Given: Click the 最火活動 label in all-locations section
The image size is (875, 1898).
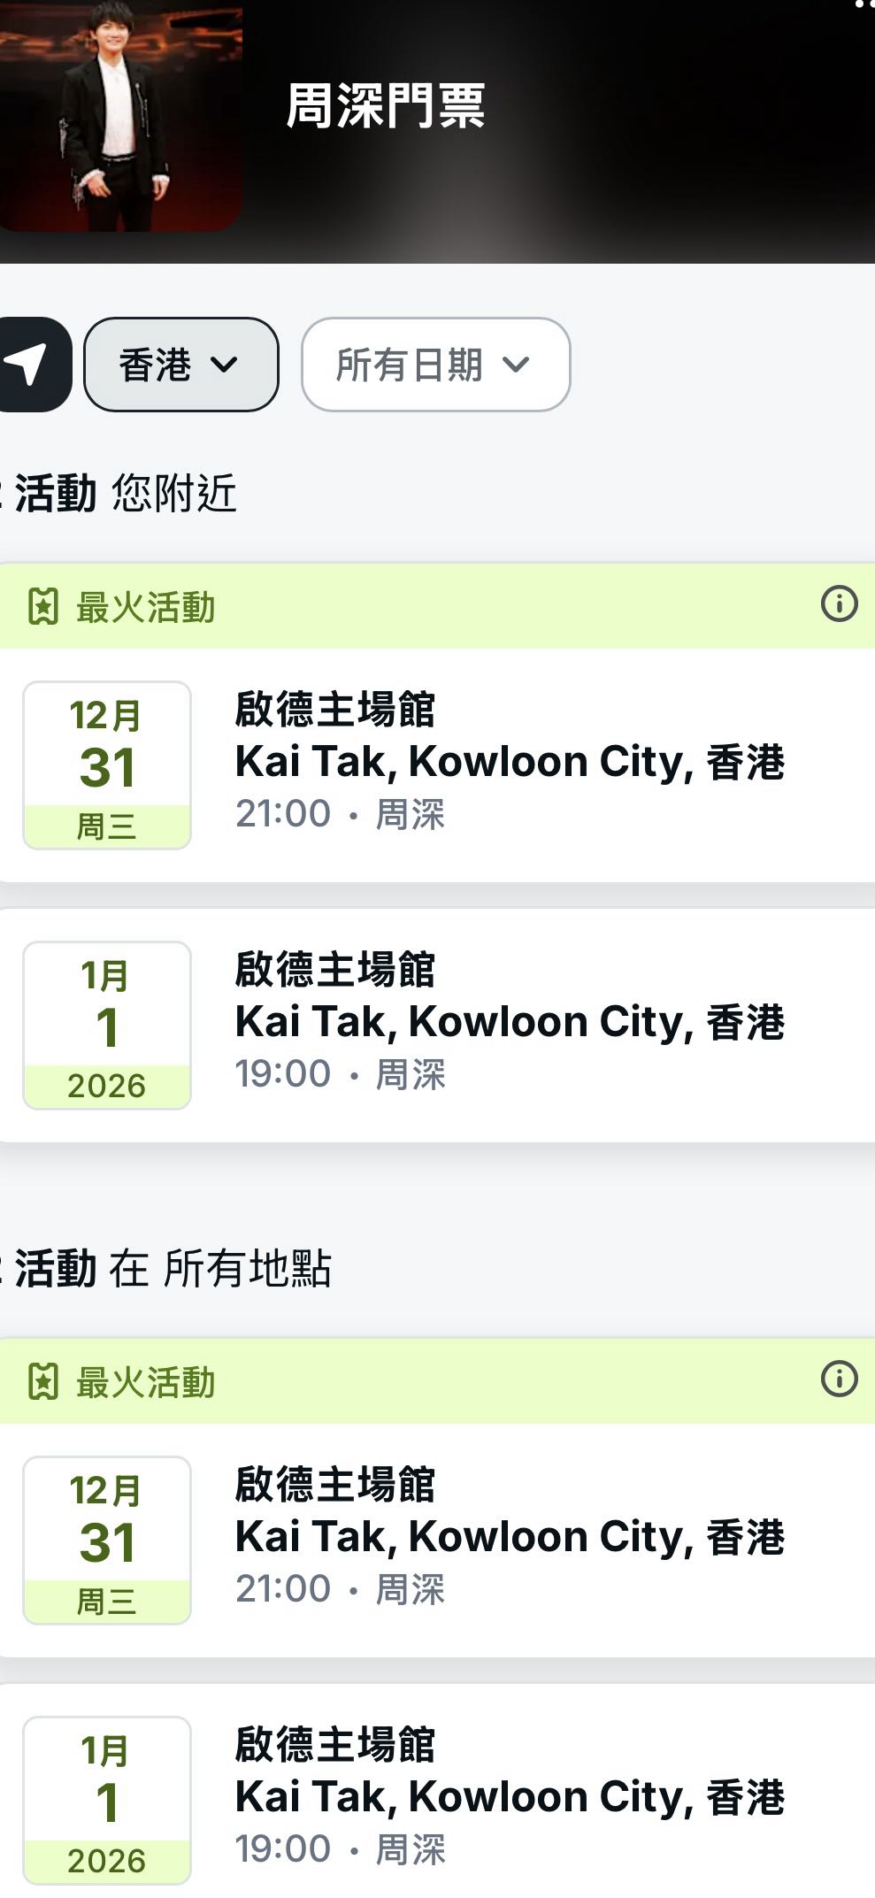Looking at the screenshot, I should point(146,1382).
